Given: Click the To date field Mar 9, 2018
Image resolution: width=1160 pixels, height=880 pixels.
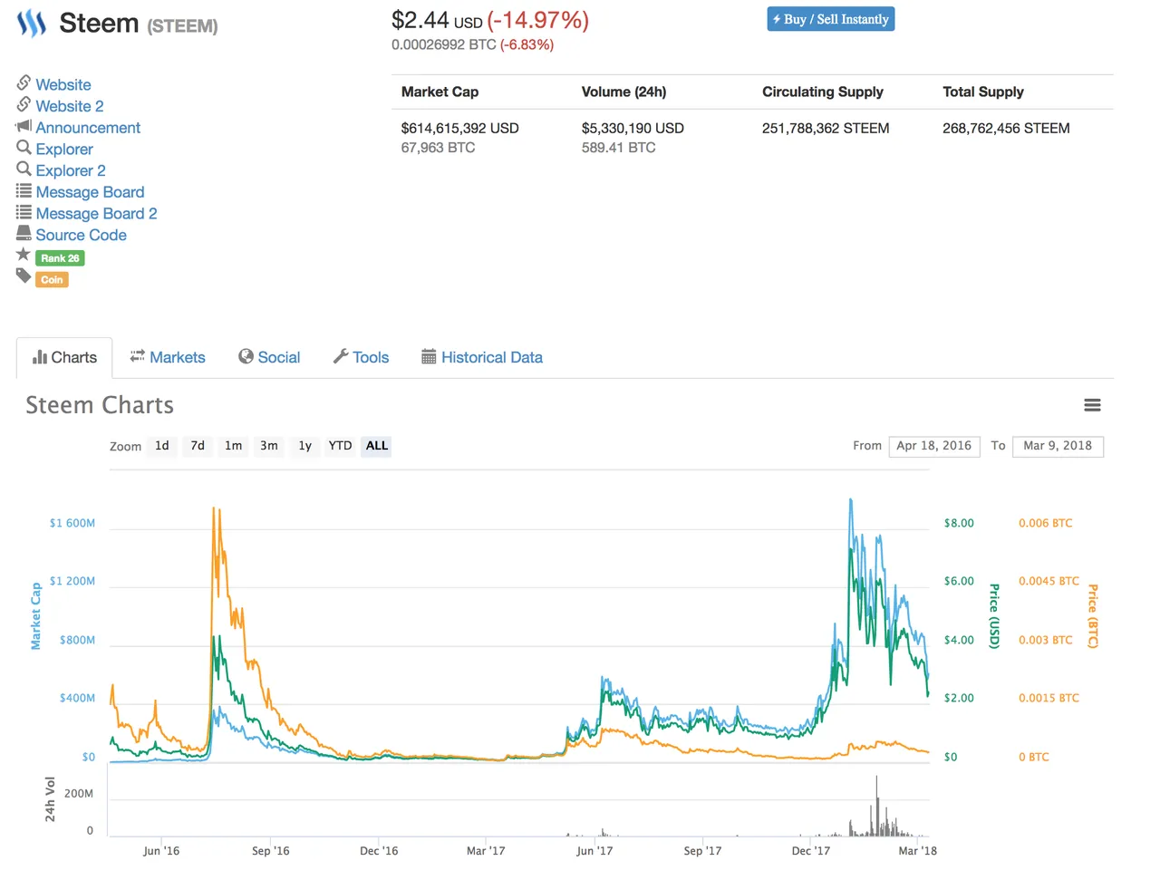Looking at the screenshot, I should tap(1058, 446).
